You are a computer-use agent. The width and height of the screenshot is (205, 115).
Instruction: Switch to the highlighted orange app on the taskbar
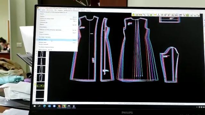64,106
